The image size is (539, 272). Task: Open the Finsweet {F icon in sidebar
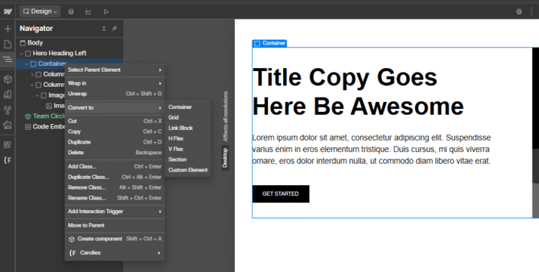coord(8,160)
